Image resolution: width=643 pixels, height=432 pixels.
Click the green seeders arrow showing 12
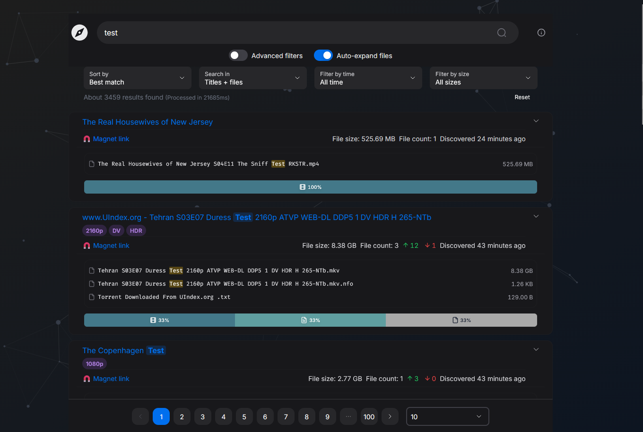[405, 246]
